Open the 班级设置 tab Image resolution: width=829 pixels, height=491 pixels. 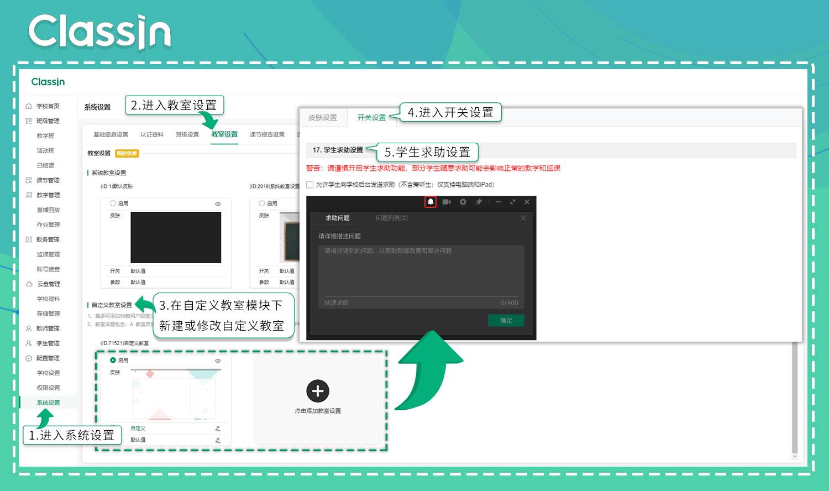[187, 134]
